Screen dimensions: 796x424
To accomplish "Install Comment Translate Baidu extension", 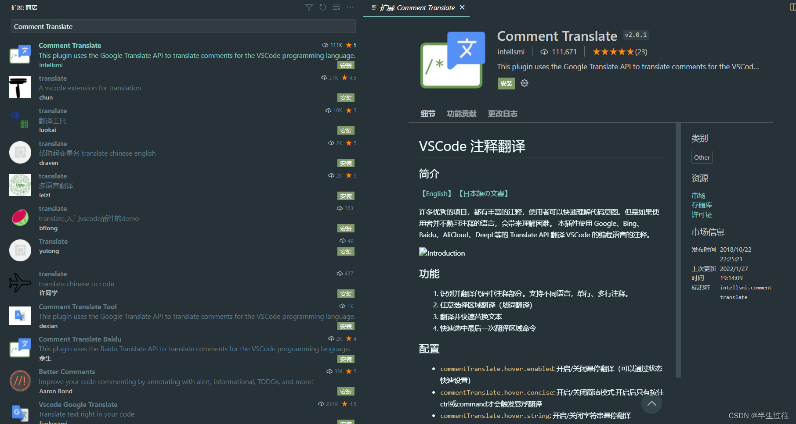I will 346,359.
